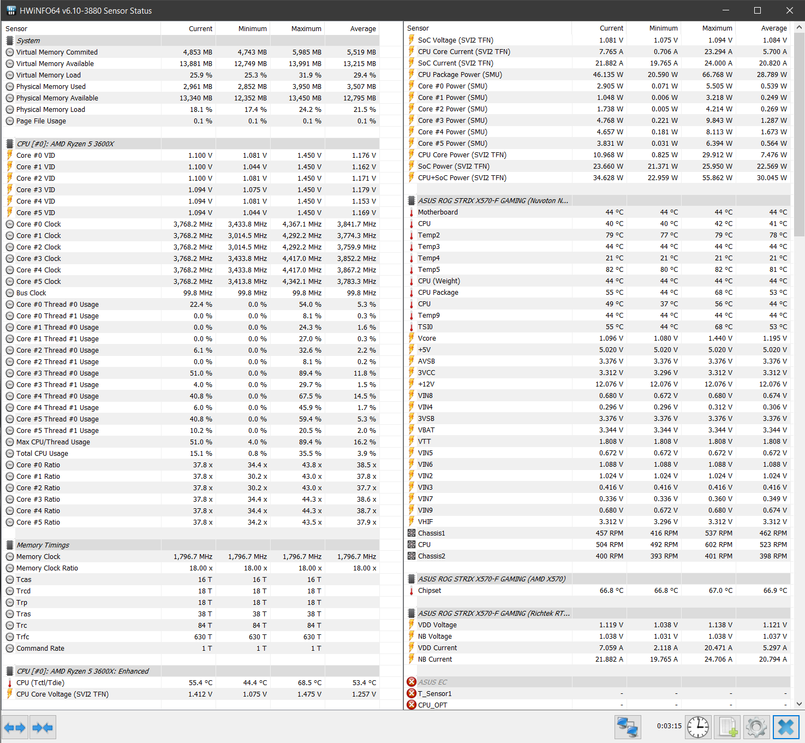Click left pane Minimum column header
805x743 pixels.
click(x=243, y=28)
